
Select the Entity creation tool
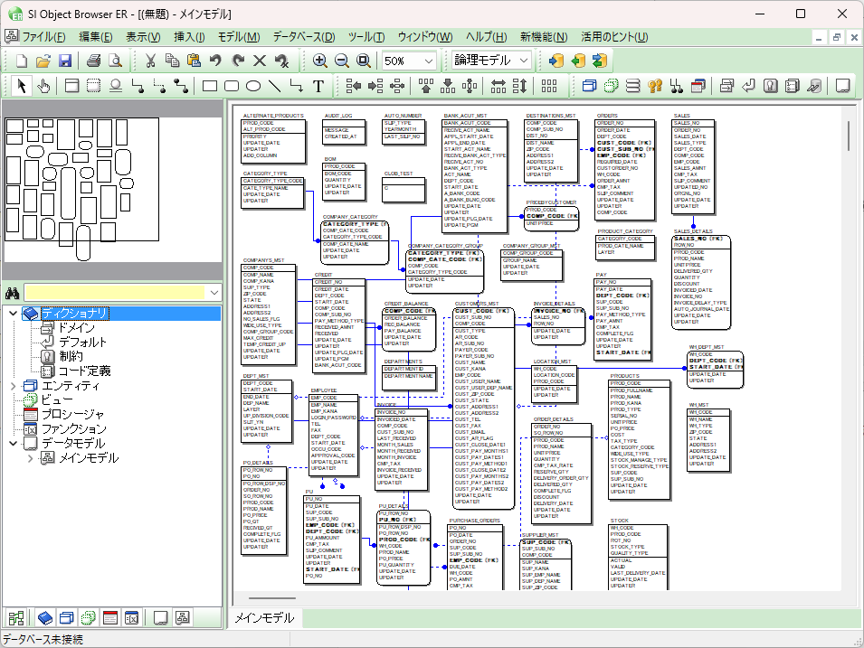tap(71, 86)
